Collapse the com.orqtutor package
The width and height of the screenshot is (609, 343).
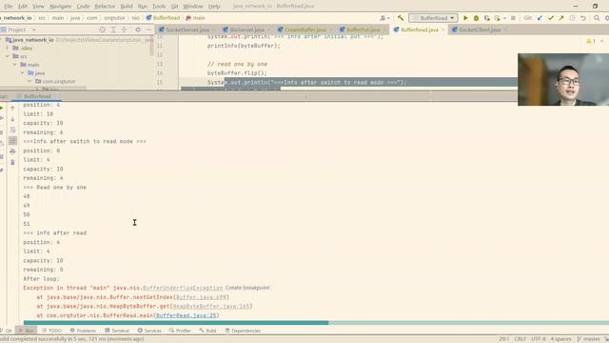[29, 81]
